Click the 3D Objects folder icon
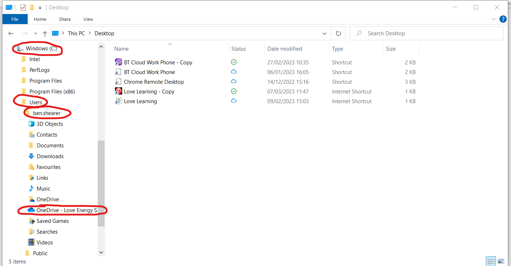Screen dimensions: 511x266 coord(31,124)
